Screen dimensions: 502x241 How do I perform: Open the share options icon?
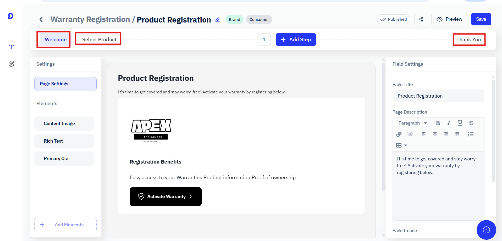point(421,19)
